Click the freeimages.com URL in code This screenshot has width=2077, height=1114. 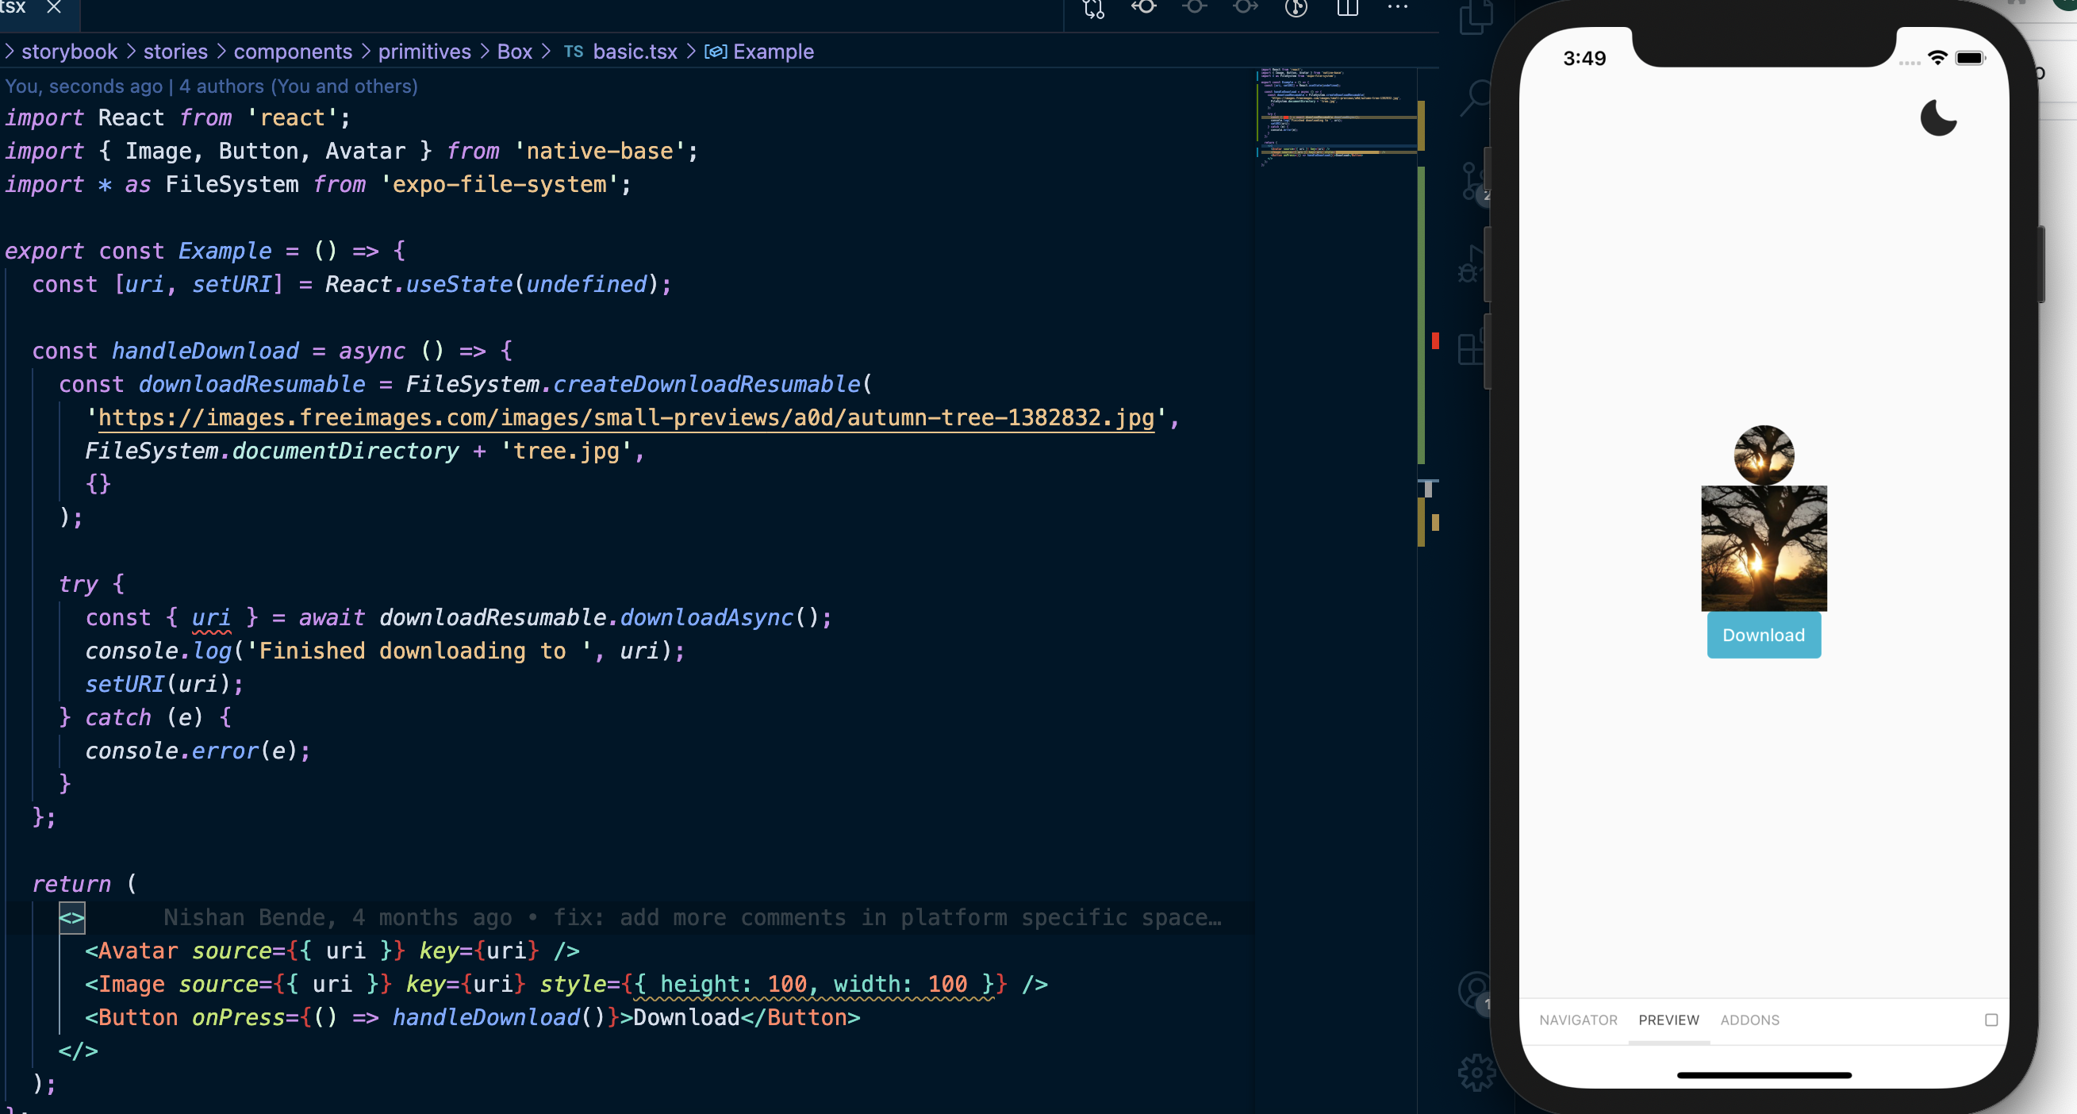[x=626, y=418]
